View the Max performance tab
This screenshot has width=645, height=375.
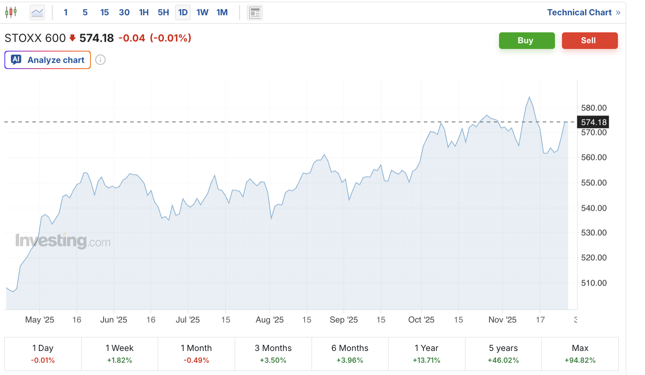(x=580, y=354)
